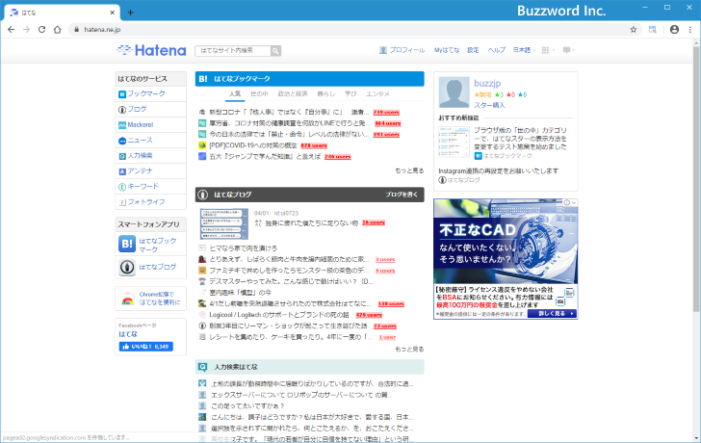Click もっと見る under blog list
The width and height of the screenshot is (701, 443).
pyautogui.click(x=409, y=350)
